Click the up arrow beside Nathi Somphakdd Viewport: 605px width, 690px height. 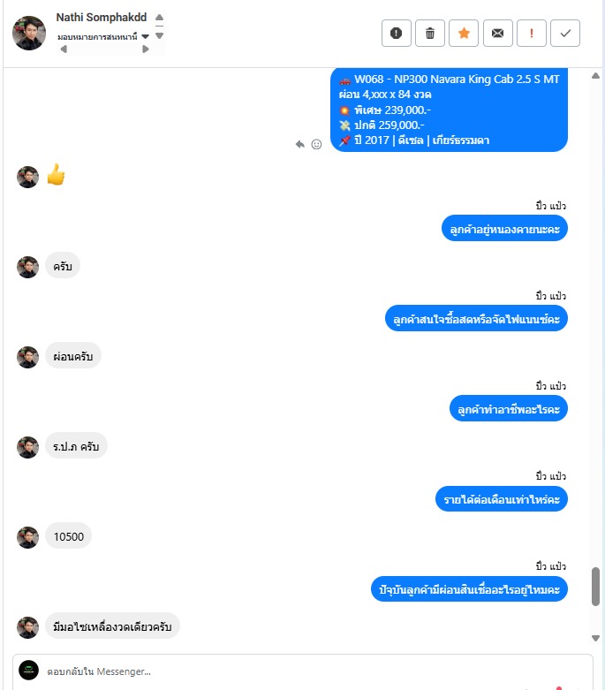coord(159,18)
